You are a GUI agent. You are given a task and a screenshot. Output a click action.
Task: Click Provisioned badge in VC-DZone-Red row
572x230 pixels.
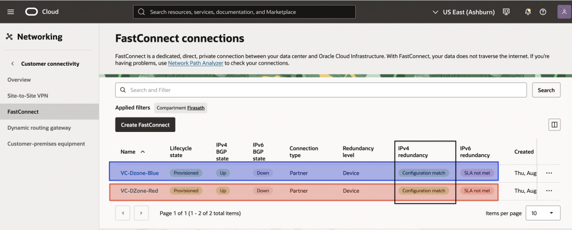point(186,190)
